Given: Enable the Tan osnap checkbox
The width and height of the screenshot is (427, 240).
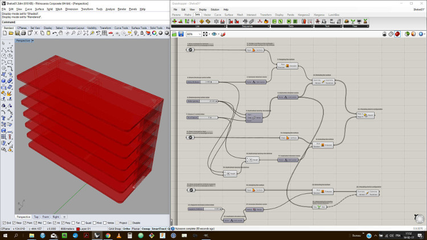Looking at the screenshot, I should point(73,223).
